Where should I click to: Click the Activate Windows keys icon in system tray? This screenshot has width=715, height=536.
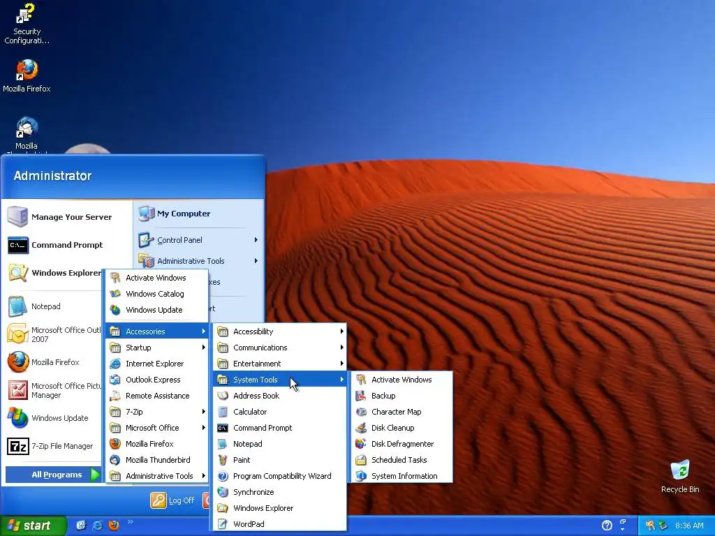650,525
